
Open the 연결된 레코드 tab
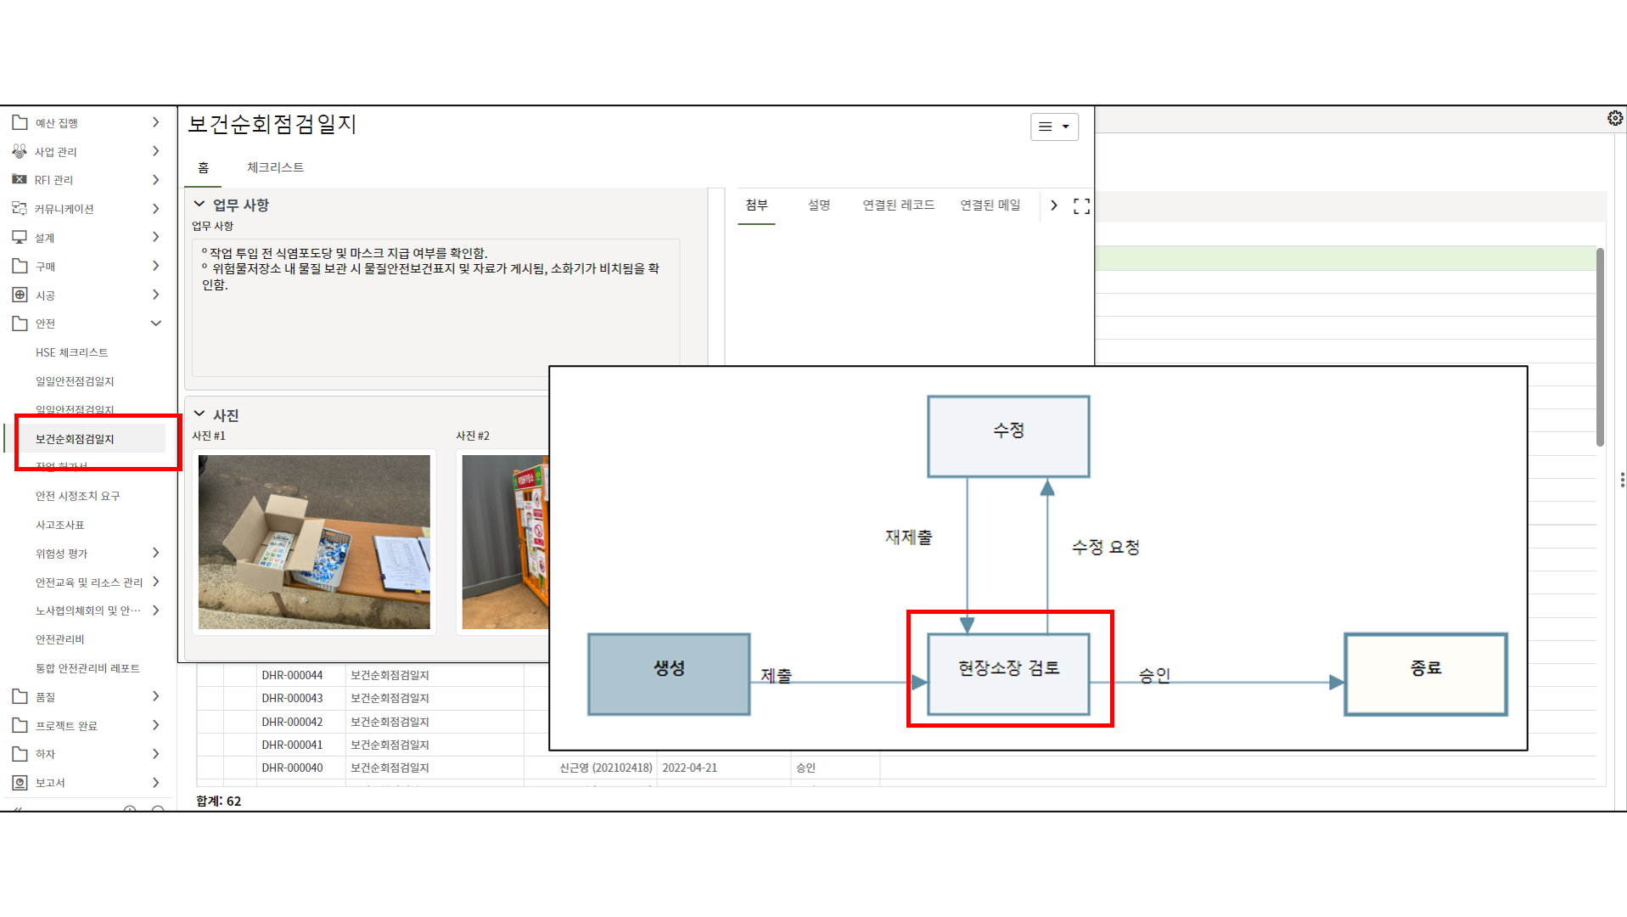pos(898,205)
